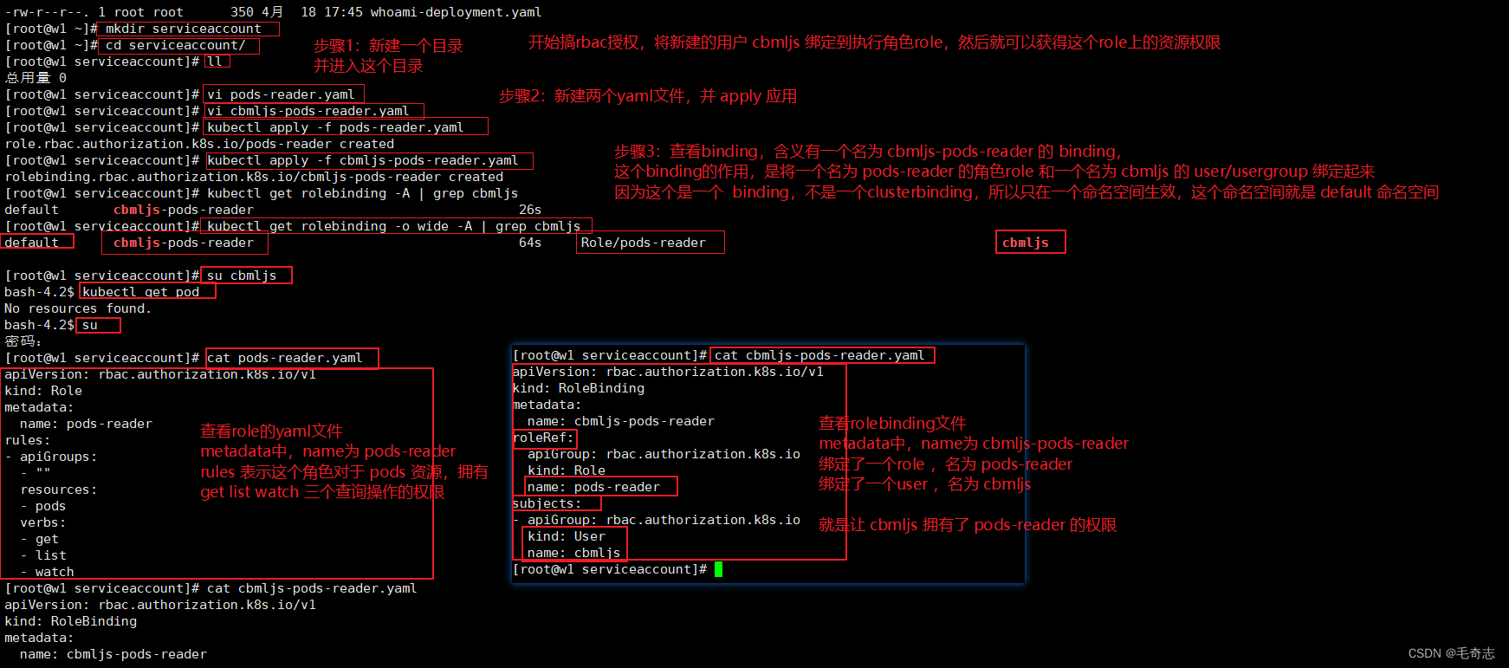1509x668 pixels.
Task: Click the '- list' verb
Action: click(43, 555)
